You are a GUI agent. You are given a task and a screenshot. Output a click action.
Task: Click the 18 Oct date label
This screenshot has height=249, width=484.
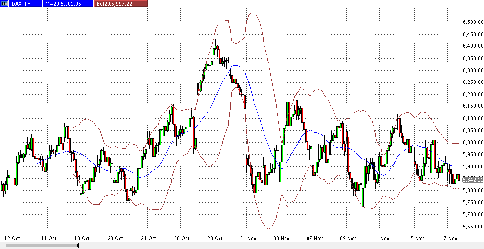coord(82,238)
